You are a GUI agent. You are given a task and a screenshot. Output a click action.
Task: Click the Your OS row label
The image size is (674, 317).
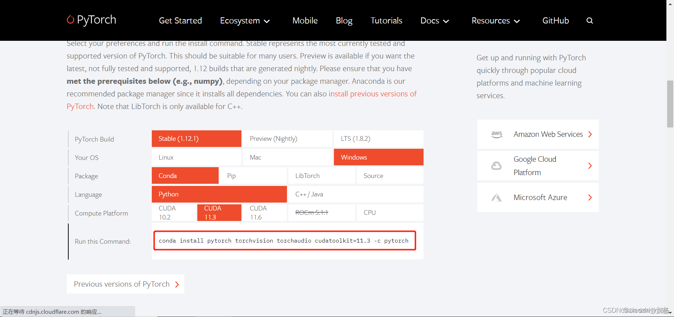[87, 158]
